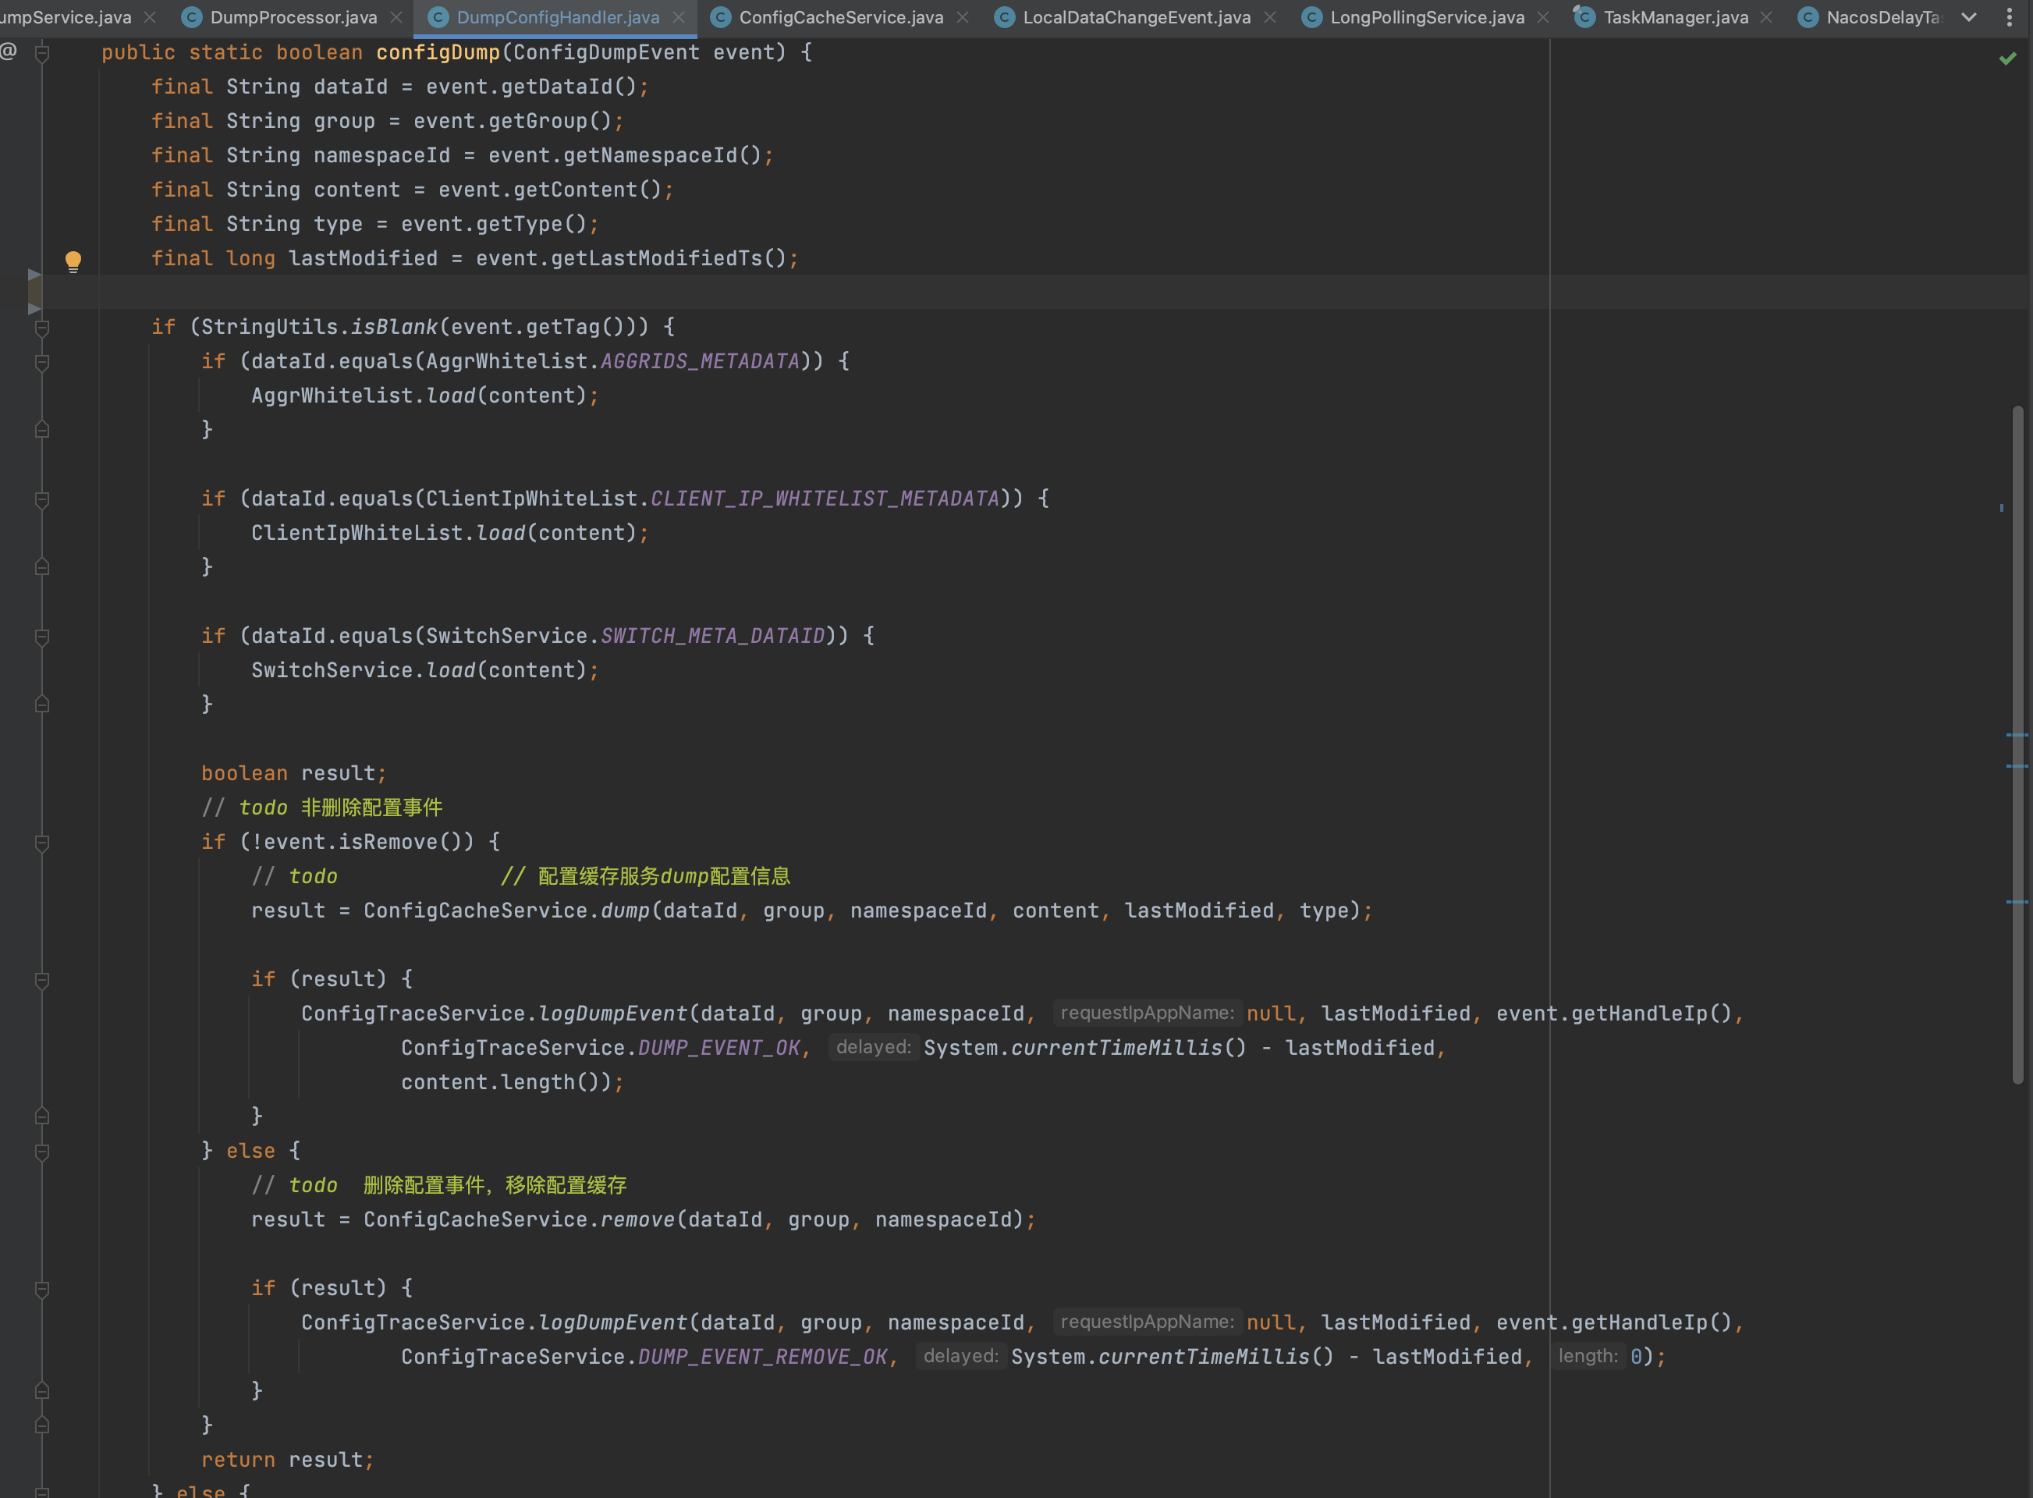The width and height of the screenshot is (2033, 1498).
Task: Fold the isBlank(event.getTag()) if block
Action: point(41,328)
